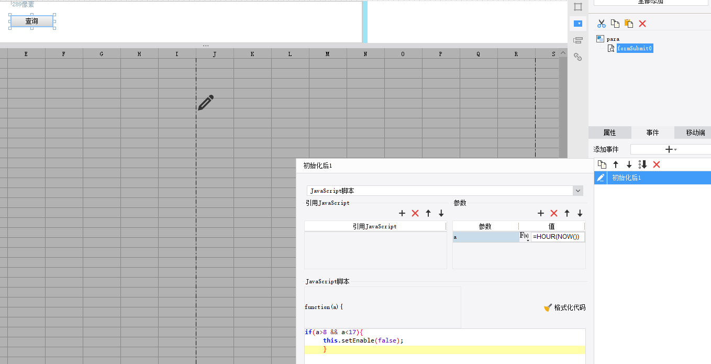The image size is (711, 364).
Task: Delete the event with red X
Action: (x=657, y=164)
